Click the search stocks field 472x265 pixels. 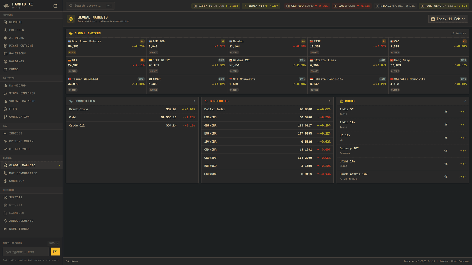[x=90, y=6]
